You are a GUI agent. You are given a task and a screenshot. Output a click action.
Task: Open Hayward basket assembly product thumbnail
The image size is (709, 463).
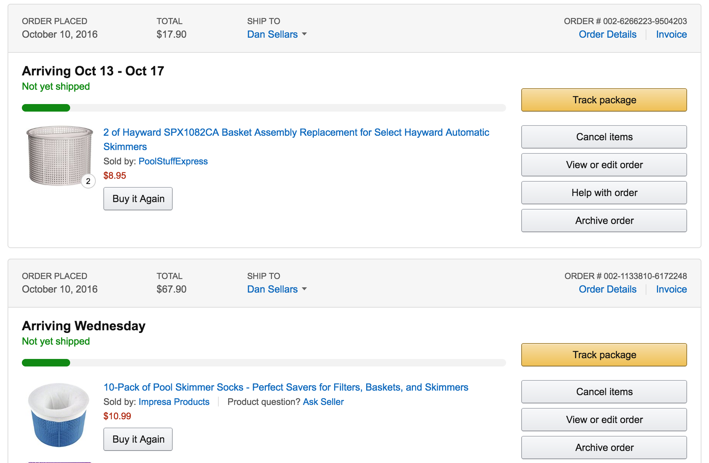[x=60, y=156]
